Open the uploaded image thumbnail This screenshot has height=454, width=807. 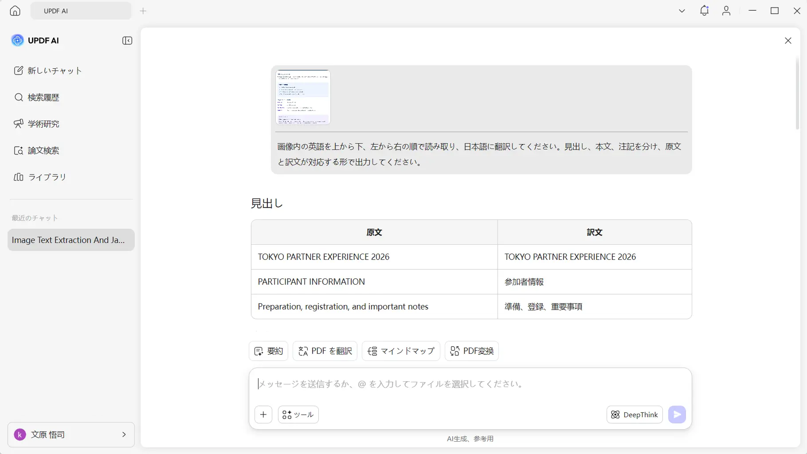[303, 97]
